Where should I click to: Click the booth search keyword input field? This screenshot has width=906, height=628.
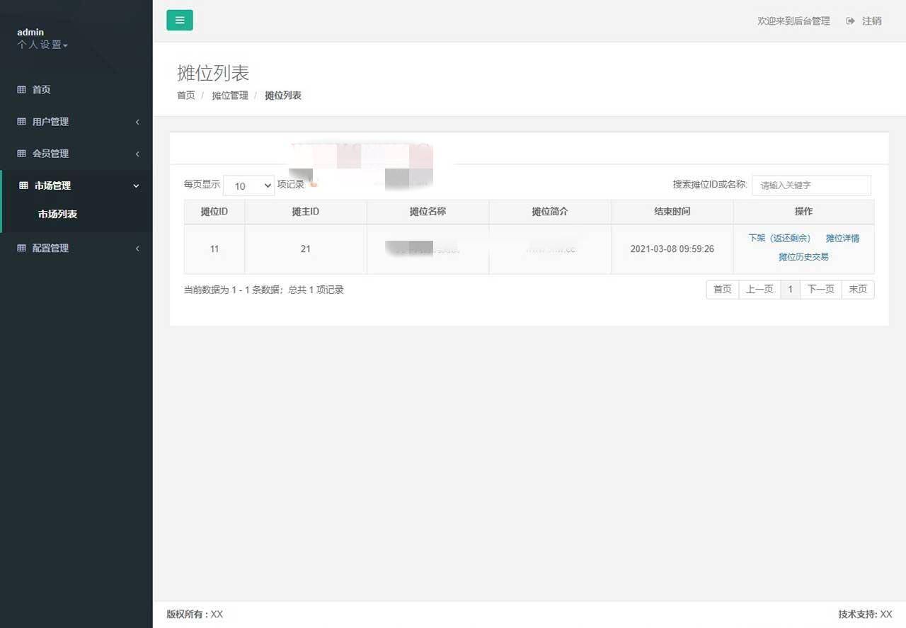pos(811,185)
